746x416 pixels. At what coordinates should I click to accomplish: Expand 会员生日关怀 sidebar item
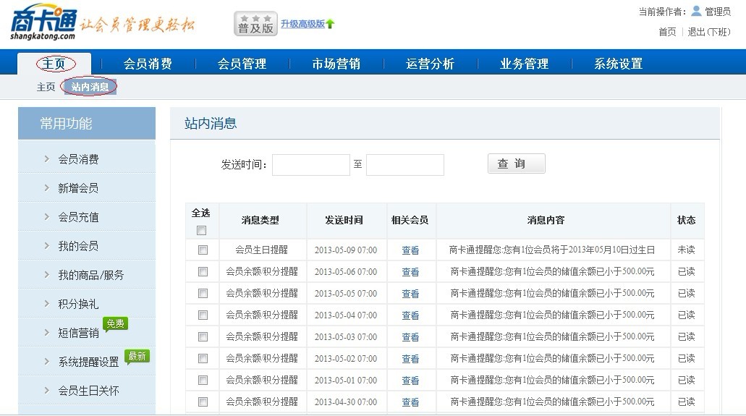(x=88, y=391)
